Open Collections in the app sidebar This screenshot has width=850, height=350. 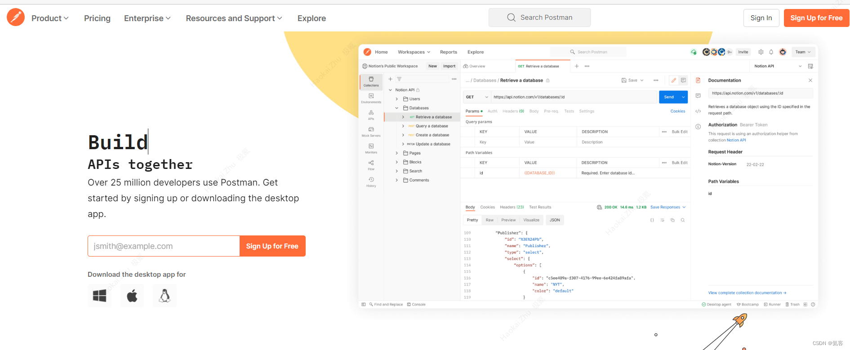pyautogui.click(x=371, y=81)
